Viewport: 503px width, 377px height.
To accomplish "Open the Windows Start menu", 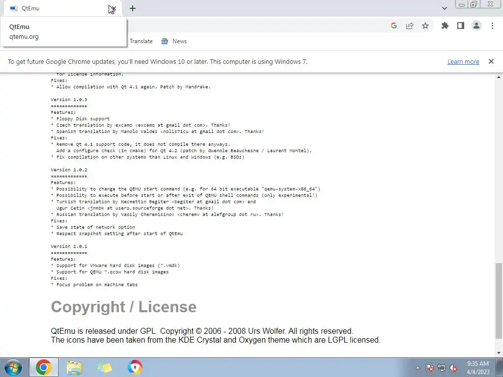I will 13,367.
